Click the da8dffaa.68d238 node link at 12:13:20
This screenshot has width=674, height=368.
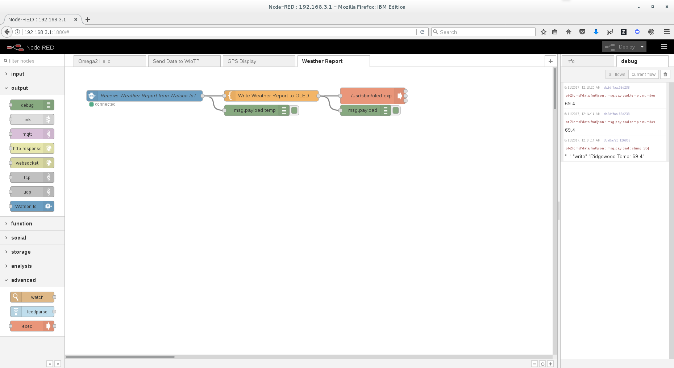616,88
